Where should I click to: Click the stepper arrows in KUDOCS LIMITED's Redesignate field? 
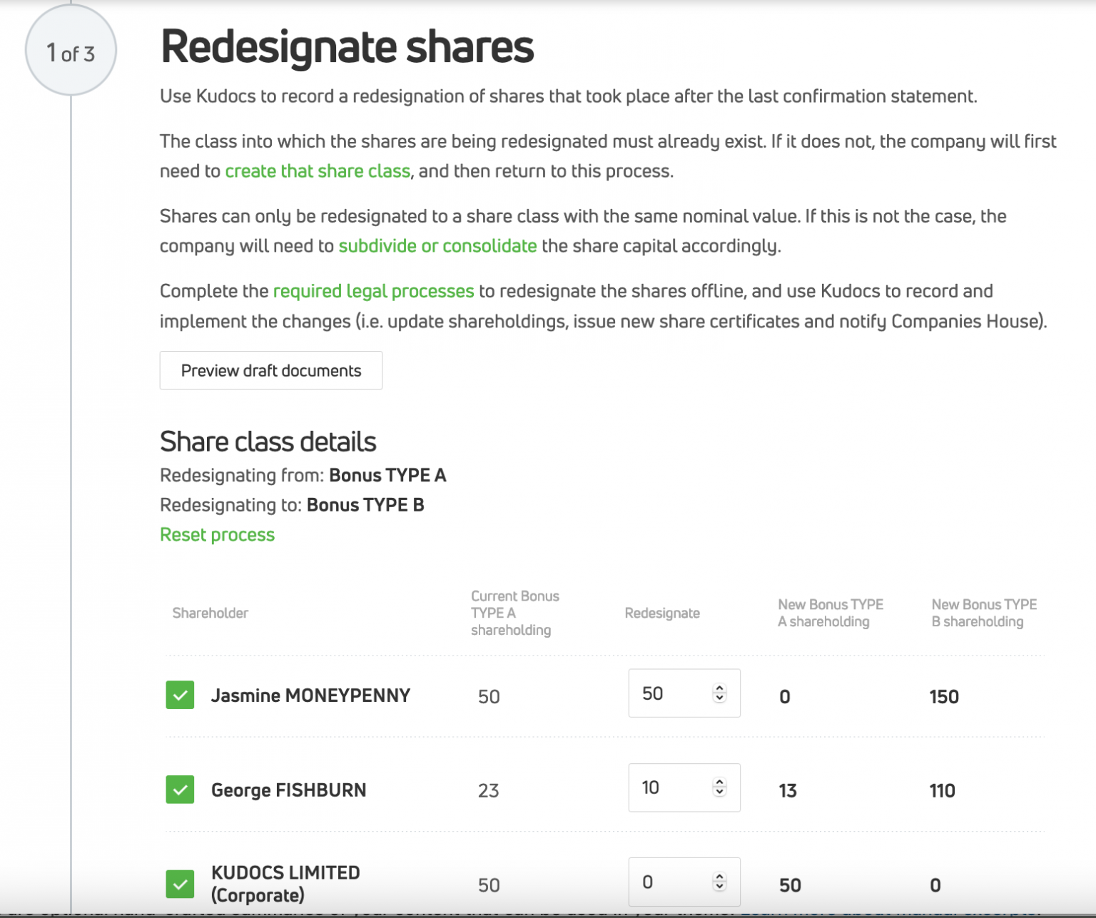click(x=719, y=882)
